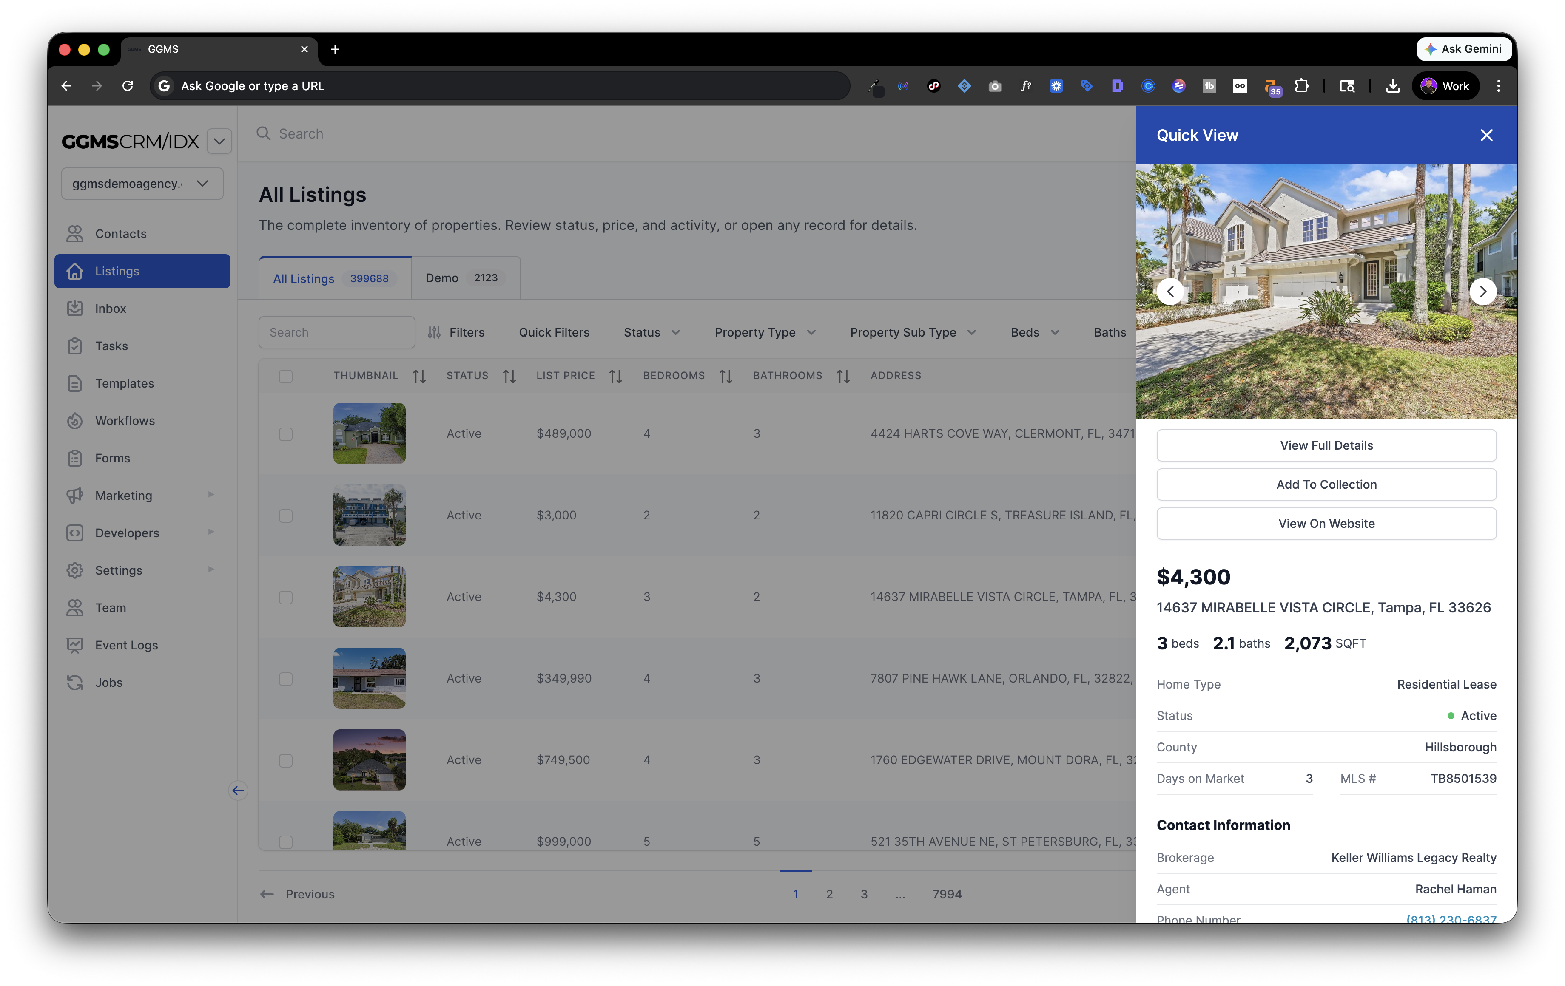The height and width of the screenshot is (986, 1565).
Task: Sort by List Price column arrows
Action: [x=615, y=376]
